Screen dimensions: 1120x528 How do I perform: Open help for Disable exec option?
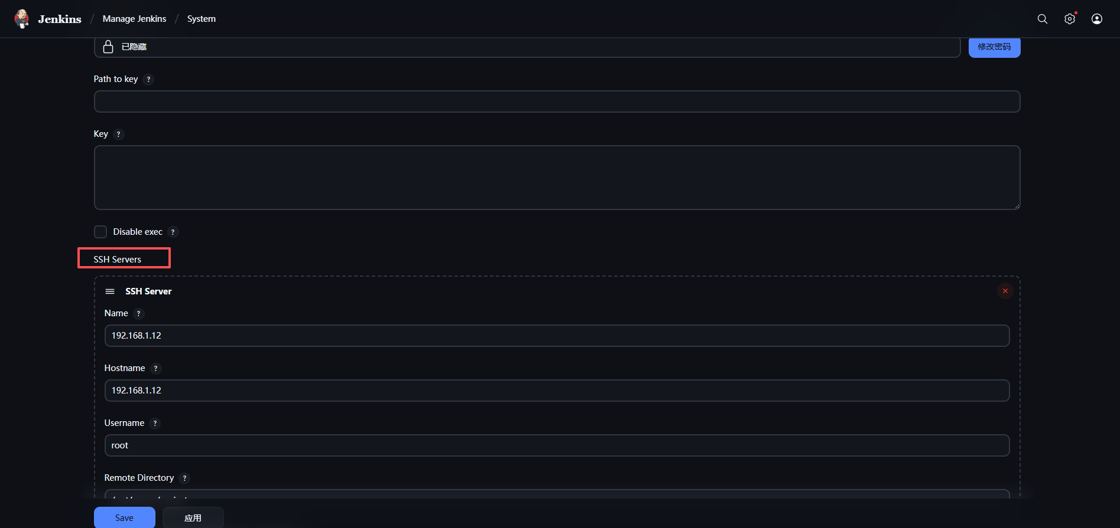pos(173,232)
